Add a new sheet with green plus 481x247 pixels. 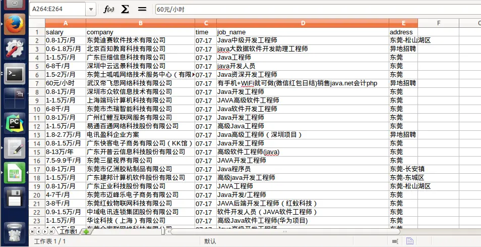pyautogui.click(x=86, y=232)
